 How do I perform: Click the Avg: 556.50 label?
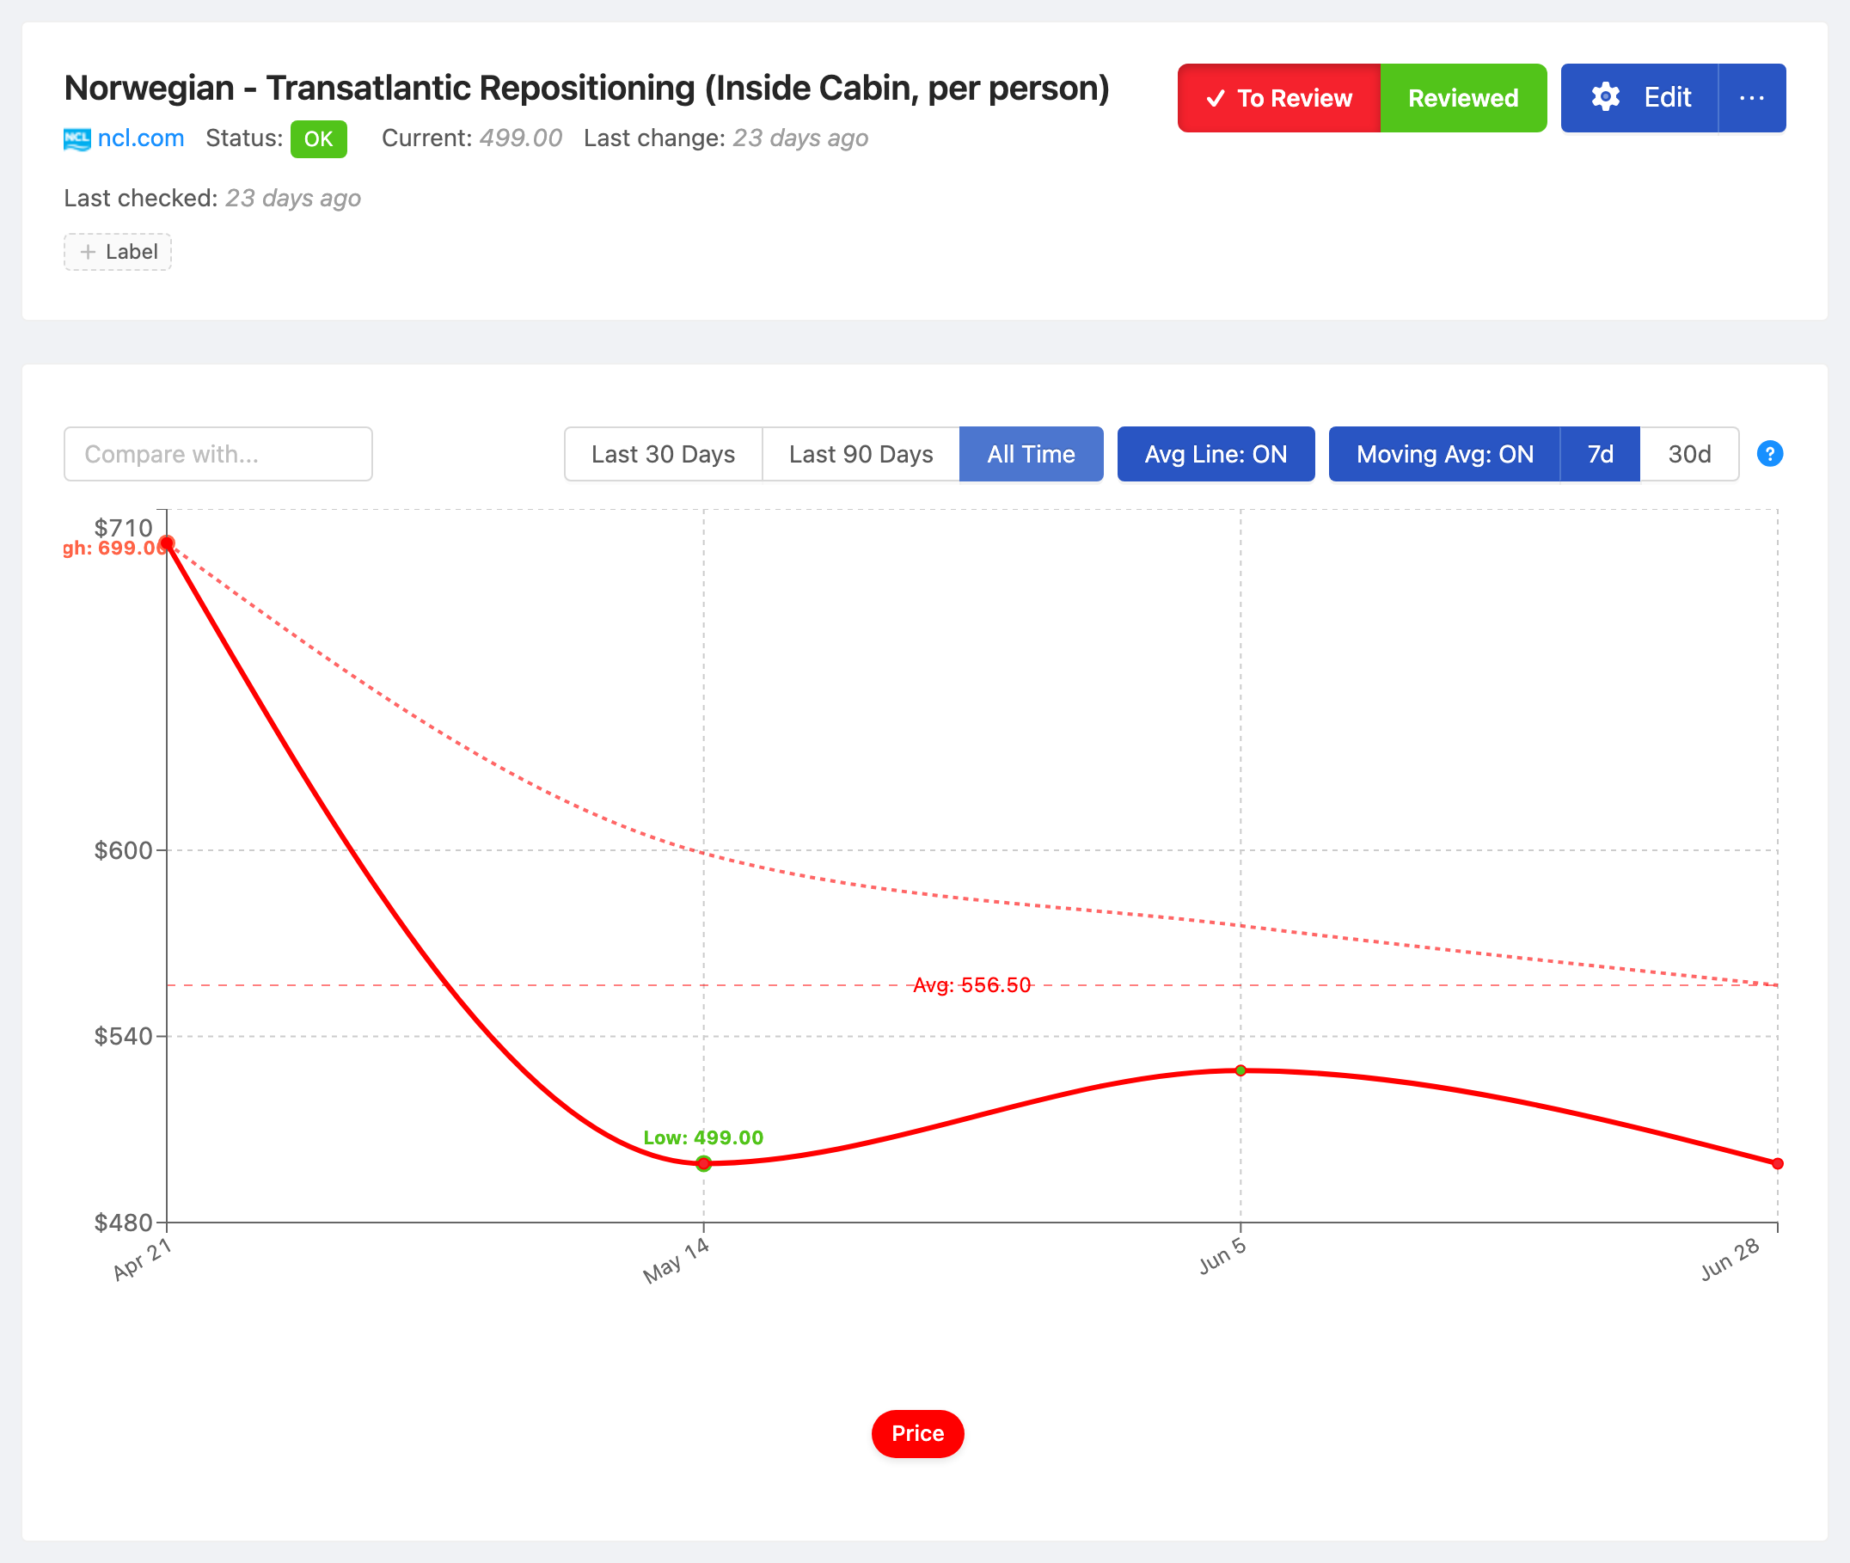[x=972, y=985]
